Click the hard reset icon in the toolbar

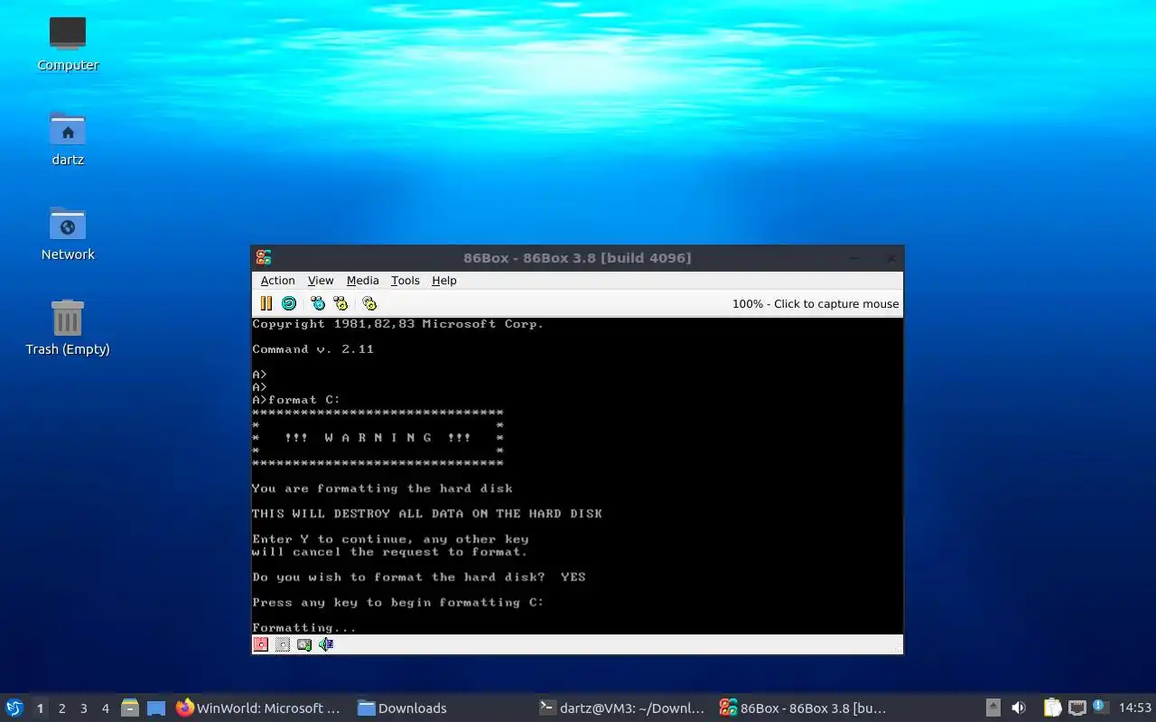(289, 303)
